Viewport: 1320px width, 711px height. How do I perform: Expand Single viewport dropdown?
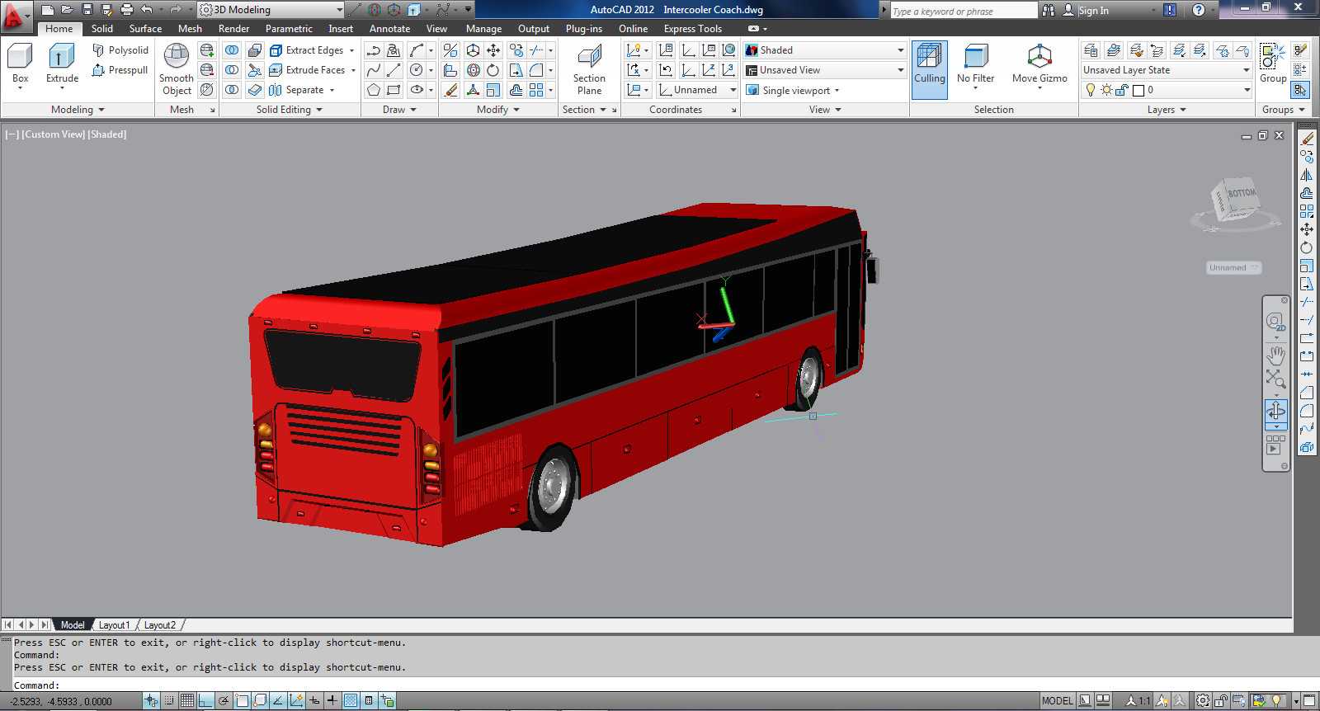coord(793,90)
